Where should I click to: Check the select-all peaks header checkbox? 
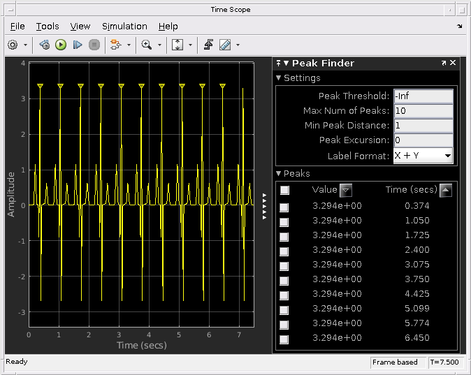tap(284, 190)
